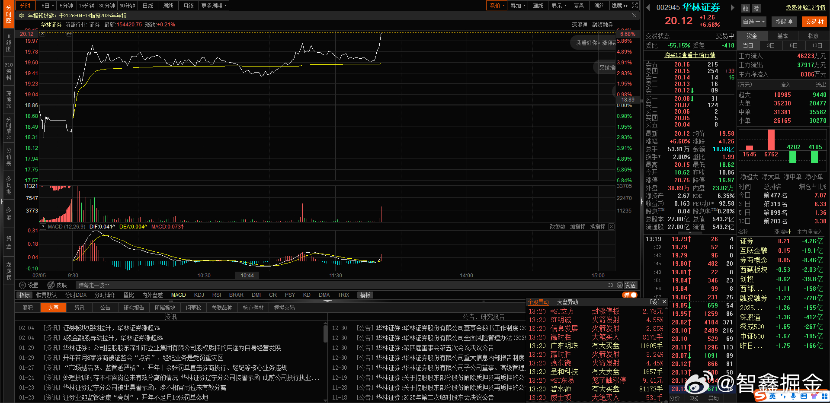The width and height of the screenshot is (830, 403).
Task: Go to next stock with the right arrow
Action: (732, 8)
